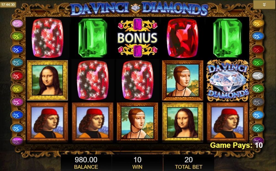Select the Mona Lisa portrait on first reel
The image size is (276, 171).
coord(47,80)
